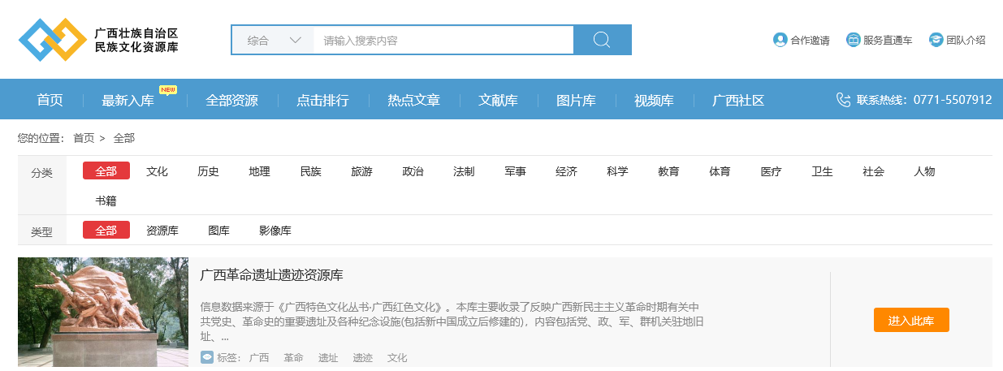
Task: Click the magnifier search icon button
Action: [602, 40]
